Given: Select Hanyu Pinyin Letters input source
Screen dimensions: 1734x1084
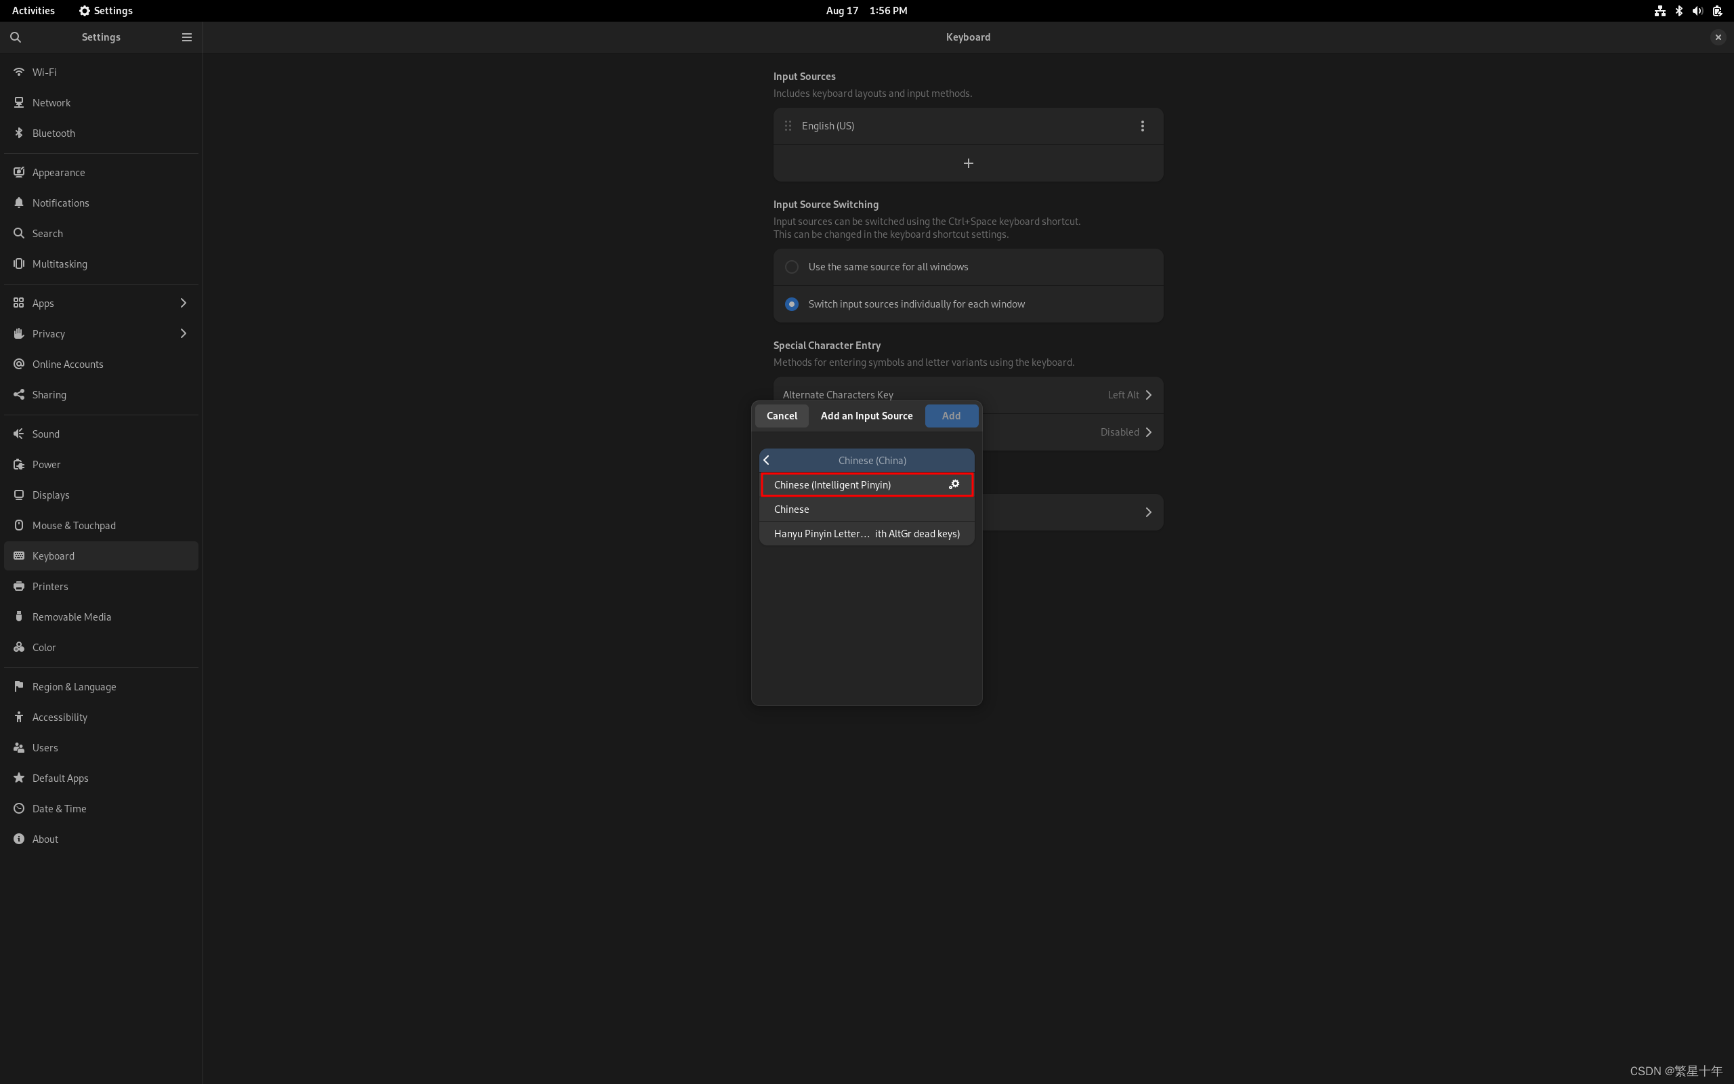Looking at the screenshot, I should 866,533.
